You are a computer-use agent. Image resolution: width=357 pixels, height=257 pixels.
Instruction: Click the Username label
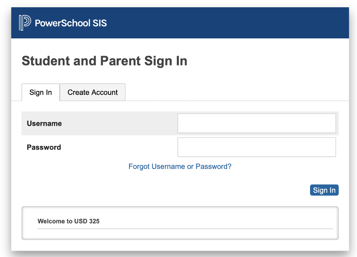44,123
